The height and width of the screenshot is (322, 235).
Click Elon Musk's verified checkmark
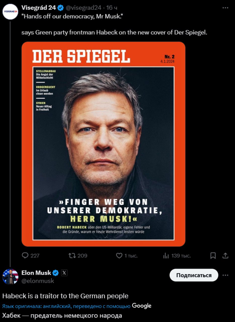(x=56, y=273)
